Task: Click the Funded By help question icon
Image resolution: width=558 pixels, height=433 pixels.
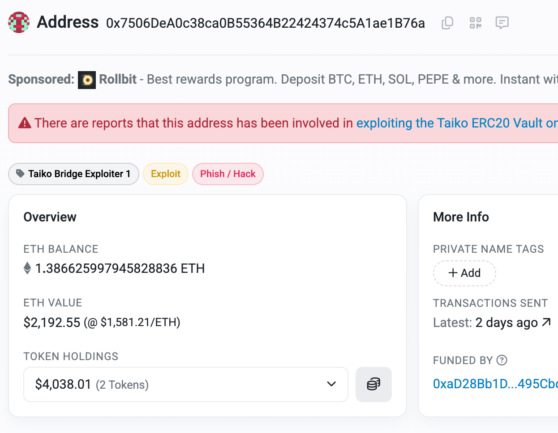Action: pyautogui.click(x=502, y=360)
